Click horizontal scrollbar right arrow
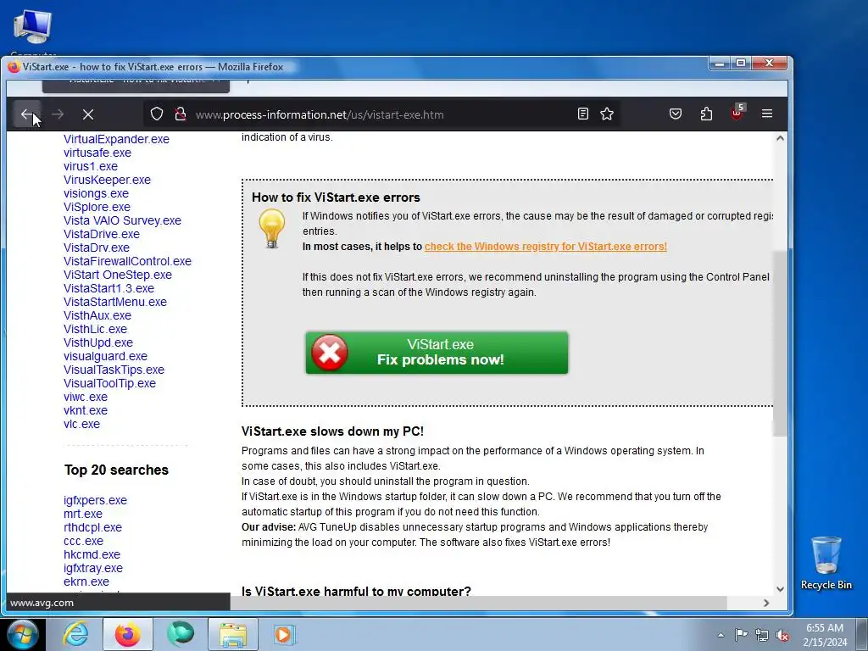 tap(766, 603)
